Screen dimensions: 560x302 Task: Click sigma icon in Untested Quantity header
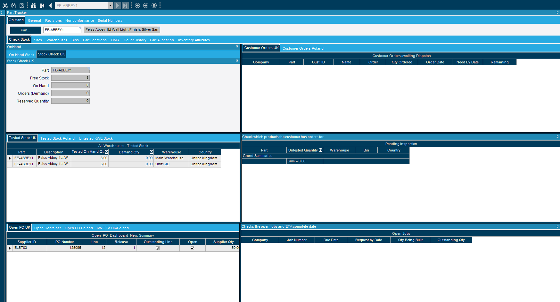click(321, 150)
